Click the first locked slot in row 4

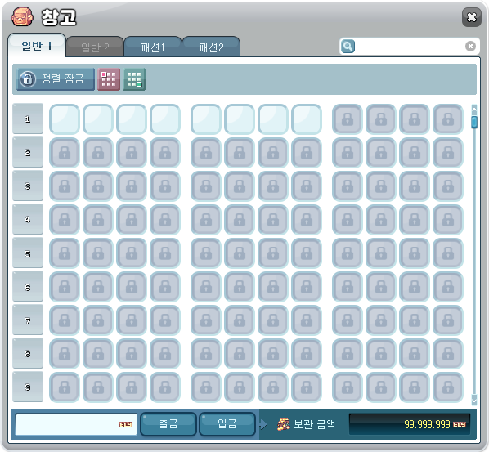coord(65,220)
